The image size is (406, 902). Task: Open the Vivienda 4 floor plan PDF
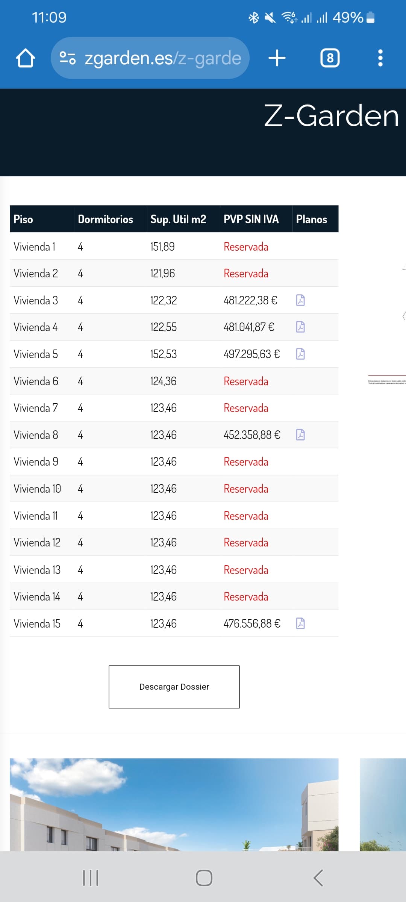tap(300, 327)
